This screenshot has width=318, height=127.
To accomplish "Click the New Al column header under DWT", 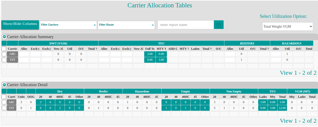I will pos(58,49).
